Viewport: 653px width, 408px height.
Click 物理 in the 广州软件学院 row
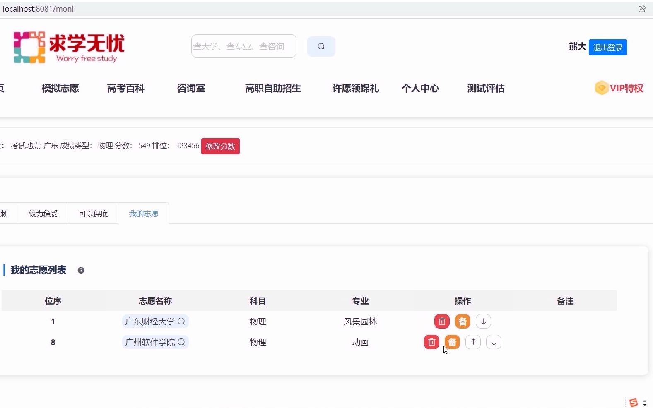[x=258, y=342]
